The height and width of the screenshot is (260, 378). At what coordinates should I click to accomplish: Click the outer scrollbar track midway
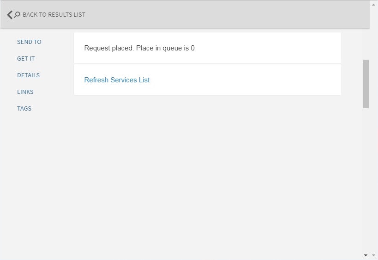coord(373,130)
